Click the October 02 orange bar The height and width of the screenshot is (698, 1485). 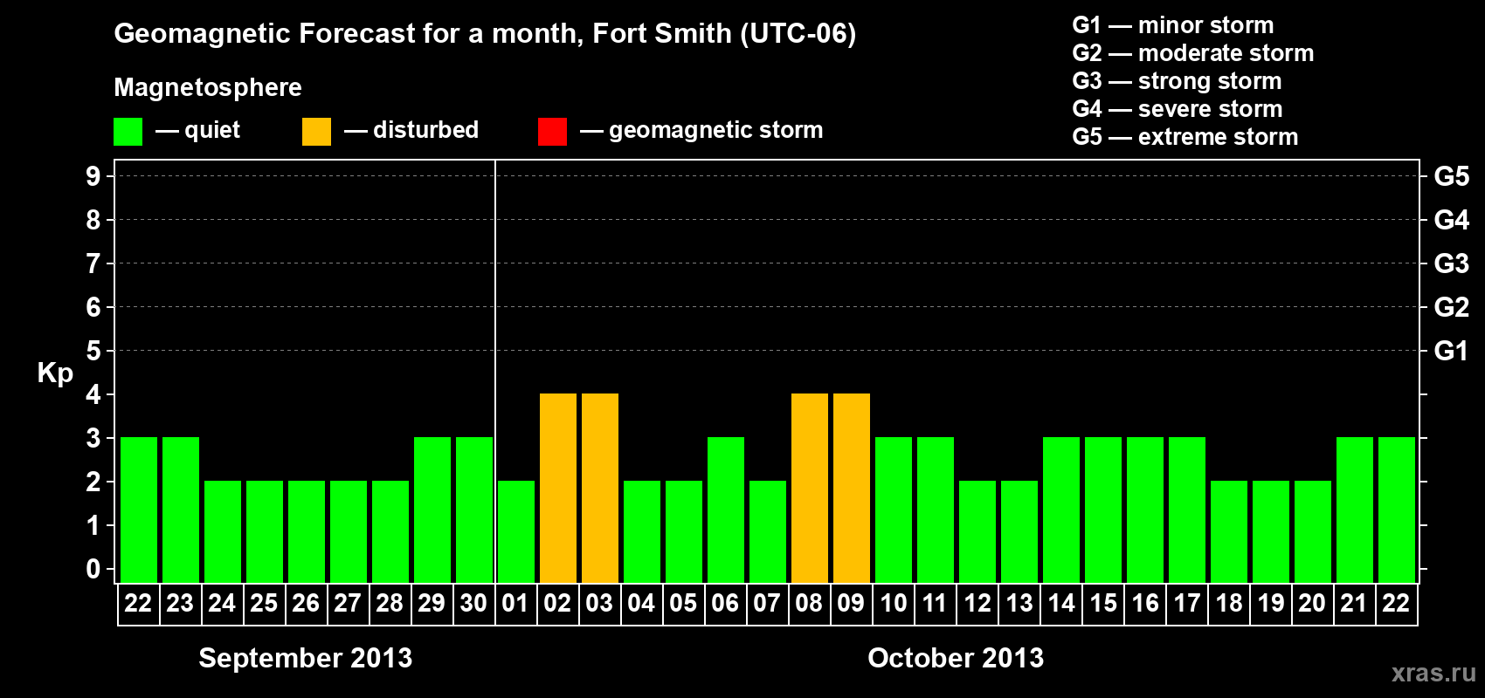click(x=558, y=488)
